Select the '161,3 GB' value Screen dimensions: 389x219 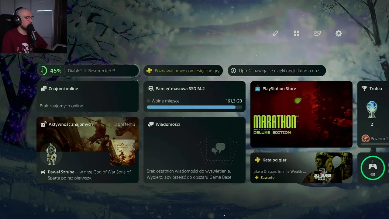point(234,101)
